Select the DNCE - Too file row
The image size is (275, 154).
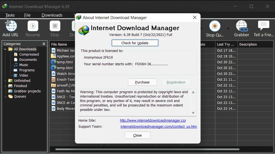pos(66,97)
